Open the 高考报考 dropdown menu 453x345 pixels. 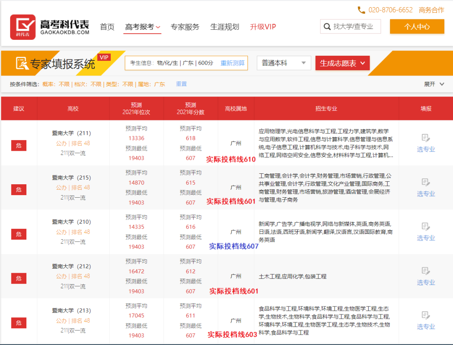[x=143, y=27]
